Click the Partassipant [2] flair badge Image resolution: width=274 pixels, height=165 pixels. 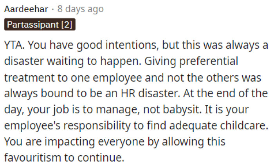(40, 25)
